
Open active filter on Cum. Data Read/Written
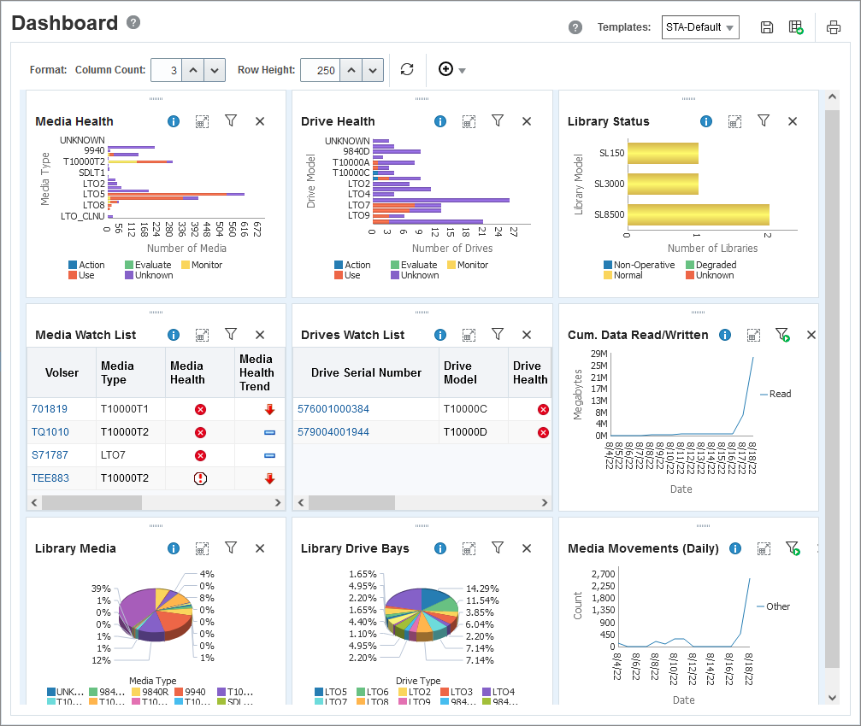[782, 335]
